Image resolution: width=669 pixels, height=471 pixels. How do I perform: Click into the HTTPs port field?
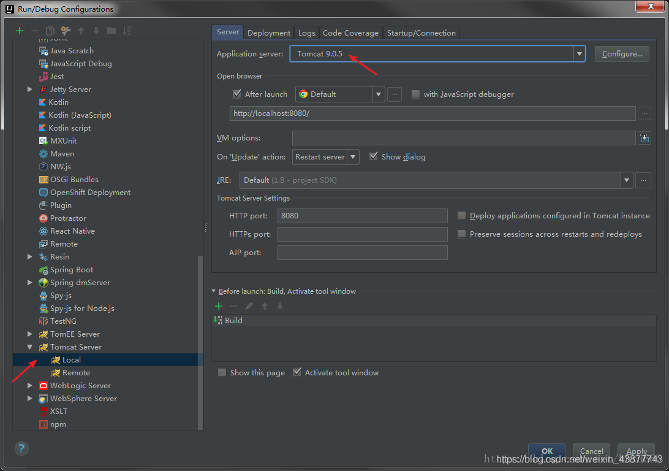pos(362,234)
